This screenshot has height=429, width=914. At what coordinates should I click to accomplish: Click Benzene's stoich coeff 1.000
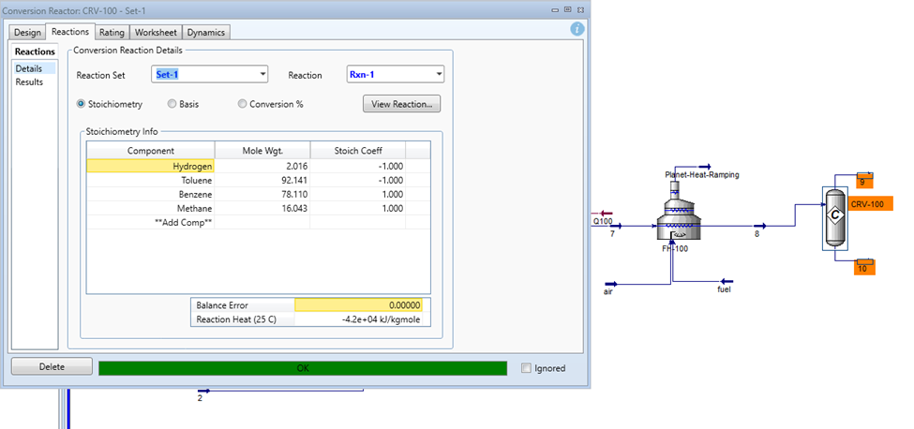tap(357, 194)
